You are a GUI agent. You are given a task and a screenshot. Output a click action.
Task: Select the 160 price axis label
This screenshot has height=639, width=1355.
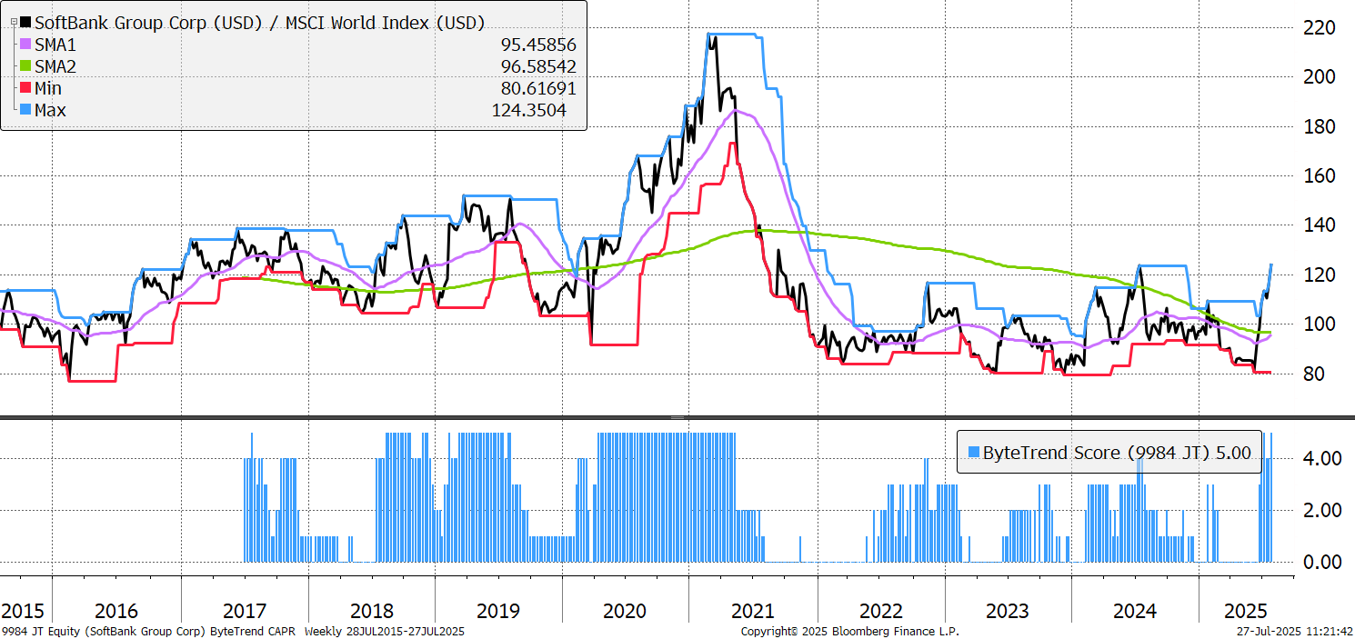(x=1320, y=176)
